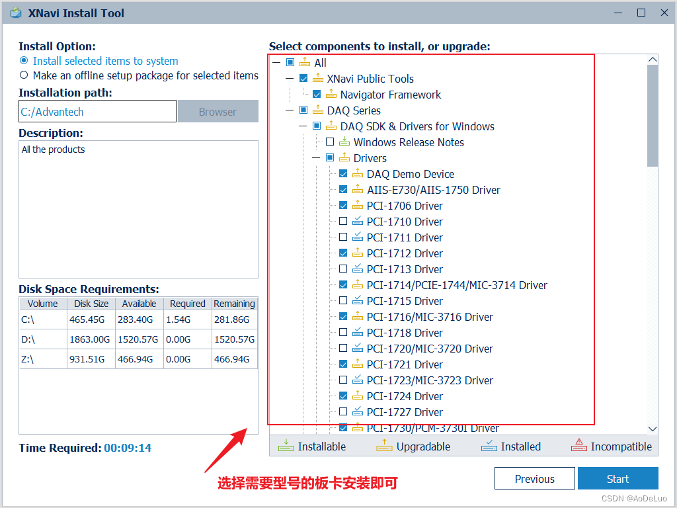
Task: Click the installed icon beside PCI-1715 Driver
Action: (x=358, y=300)
